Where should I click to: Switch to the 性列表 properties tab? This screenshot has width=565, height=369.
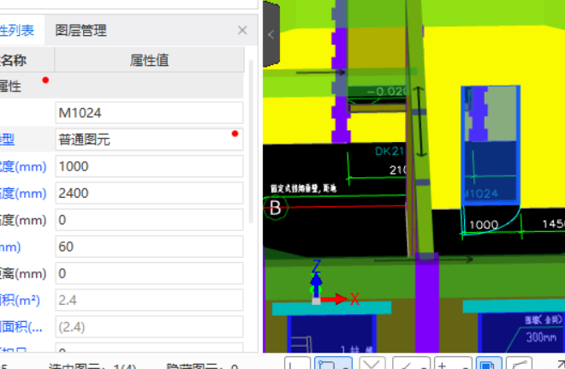pyautogui.click(x=17, y=30)
